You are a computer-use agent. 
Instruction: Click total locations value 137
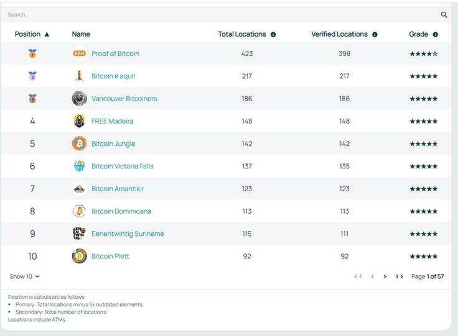pos(247,166)
